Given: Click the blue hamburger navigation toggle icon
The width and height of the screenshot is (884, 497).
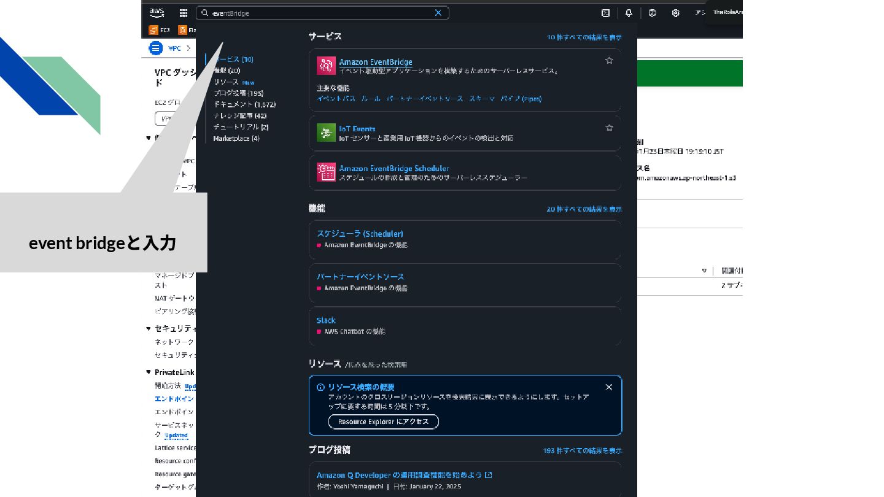Looking at the screenshot, I should (156, 48).
